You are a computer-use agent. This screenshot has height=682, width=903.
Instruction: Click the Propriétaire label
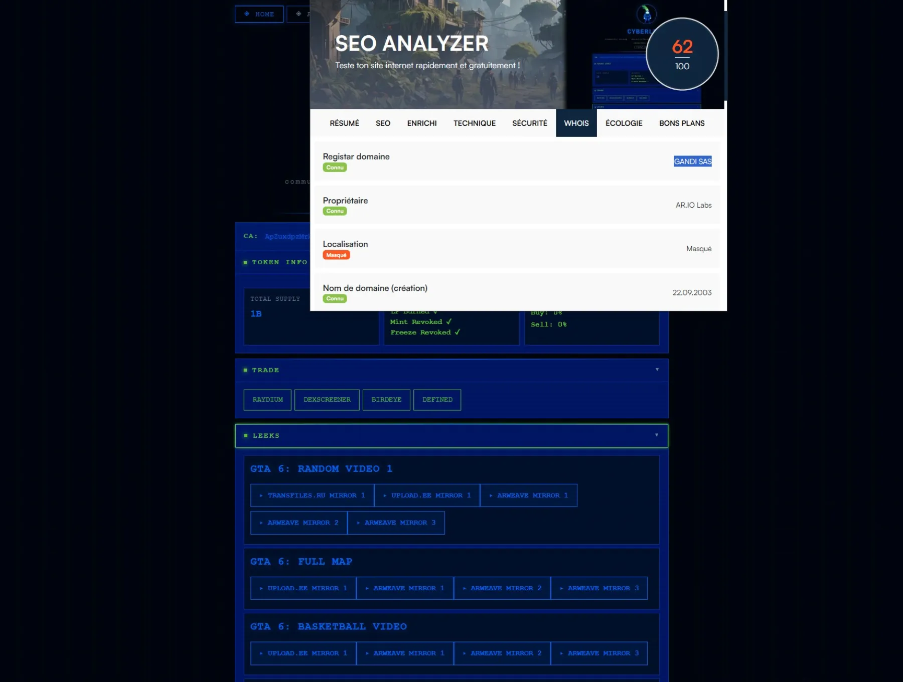pos(345,201)
